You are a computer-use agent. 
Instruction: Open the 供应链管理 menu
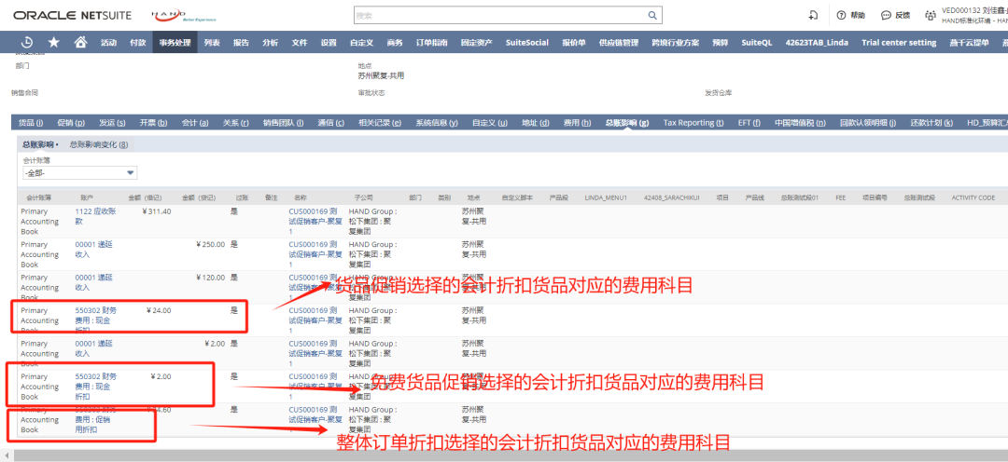pyautogui.click(x=619, y=42)
